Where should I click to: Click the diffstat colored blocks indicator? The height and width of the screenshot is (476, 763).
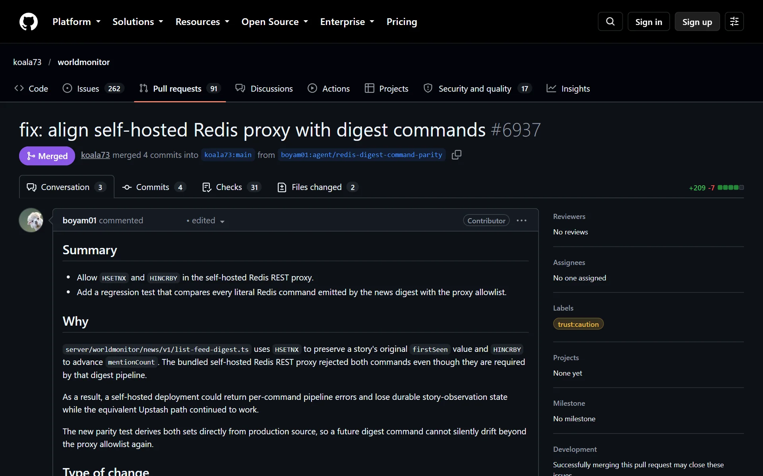[730, 188]
